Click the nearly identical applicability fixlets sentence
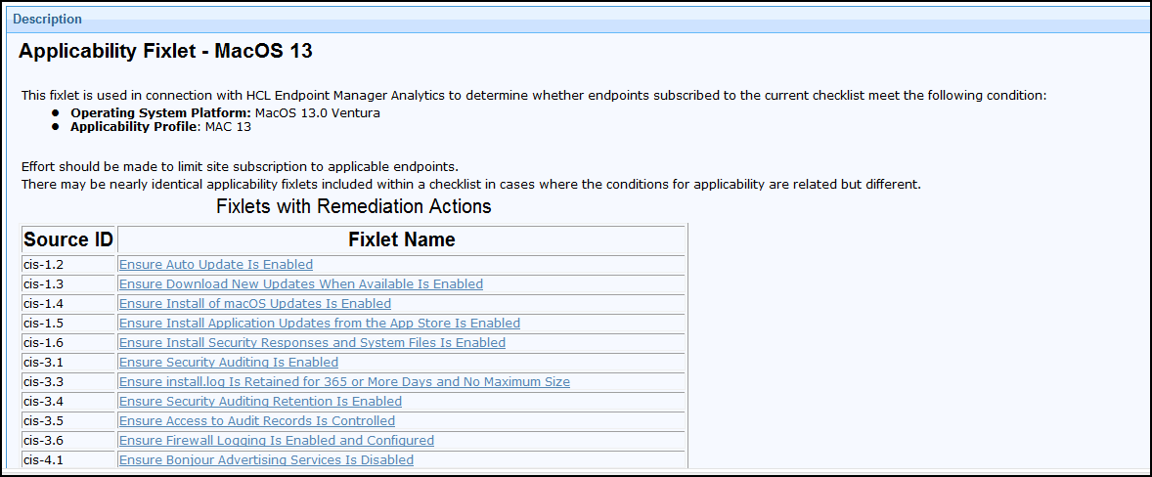 tap(471, 184)
